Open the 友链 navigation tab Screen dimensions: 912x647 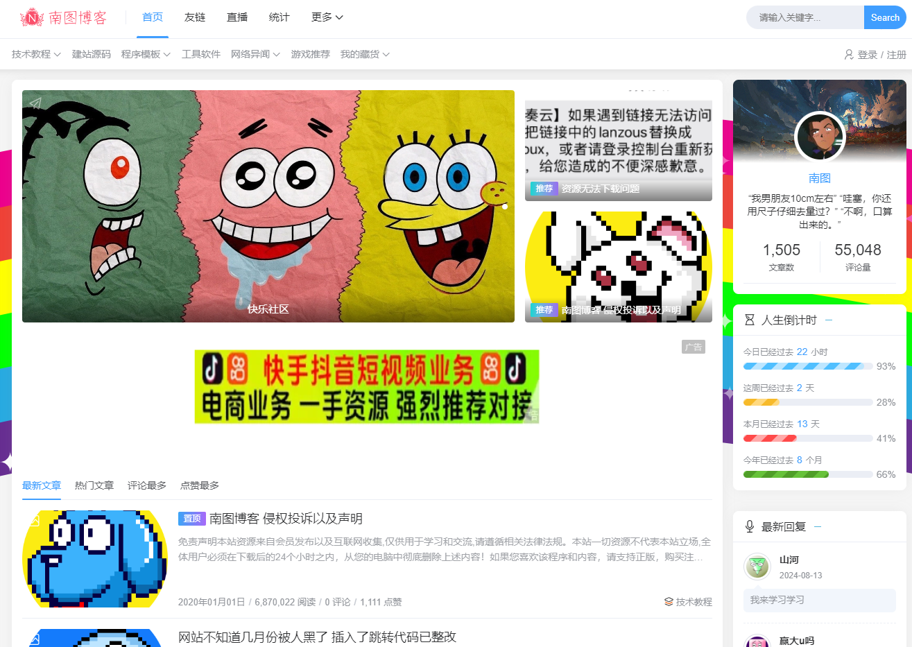click(x=195, y=17)
